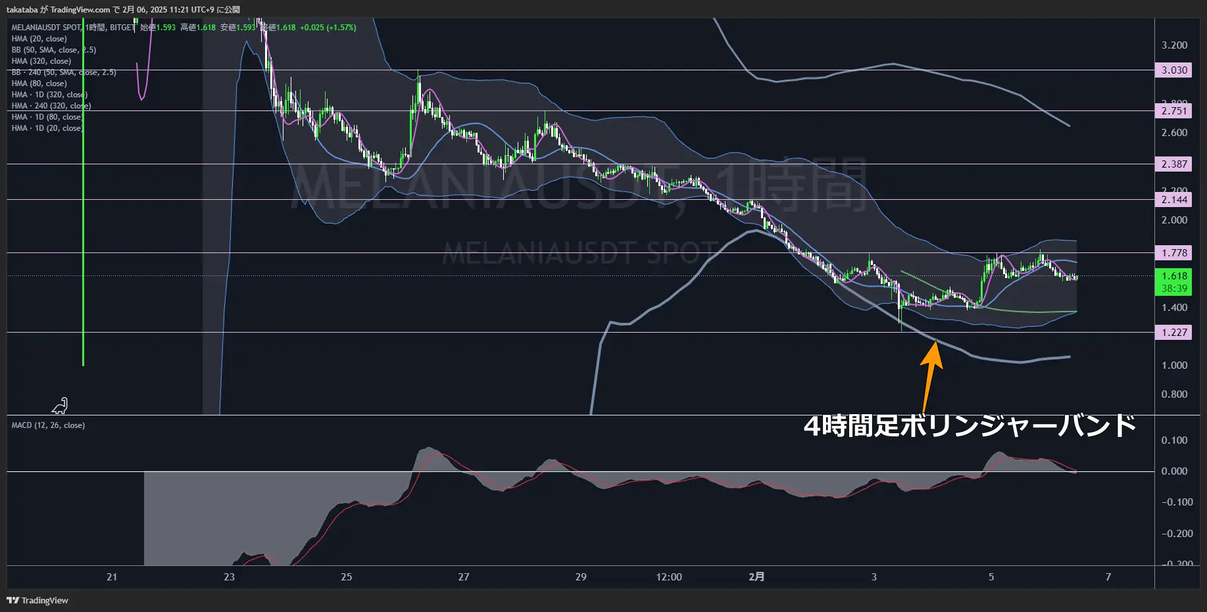Select the HMA (80, close) indicator legend

point(39,83)
